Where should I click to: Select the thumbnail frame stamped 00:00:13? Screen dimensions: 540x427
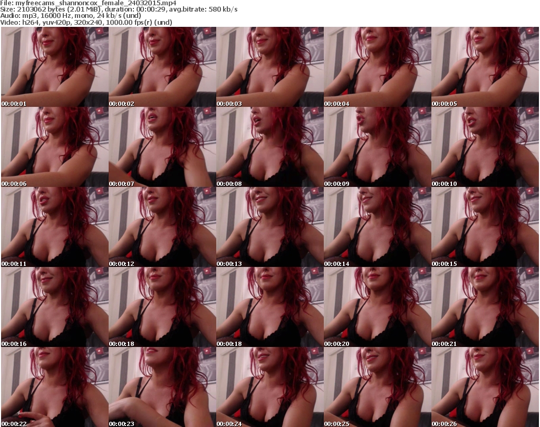click(x=269, y=227)
